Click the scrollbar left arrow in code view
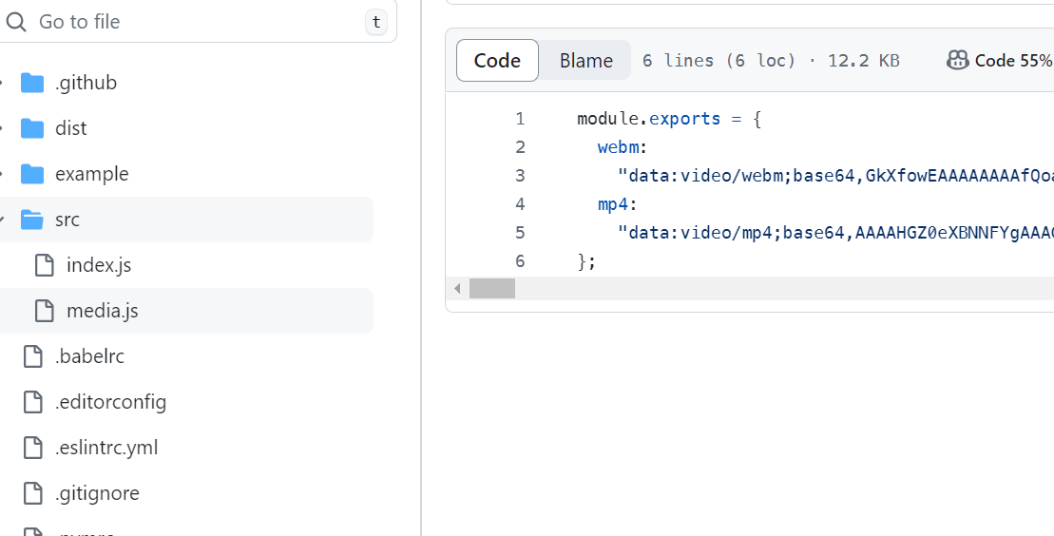The height and width of the screenshot is (536, 1054). (457, 289)
